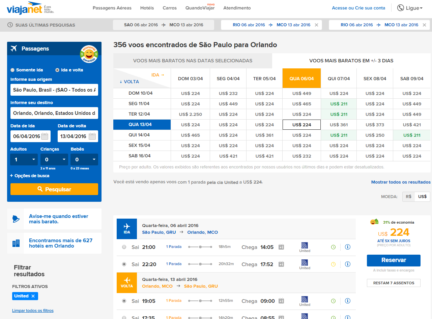Viewport: 432px width, 319px height.
Task: Open the Atendimento menu item
Action: pos(237,8)
